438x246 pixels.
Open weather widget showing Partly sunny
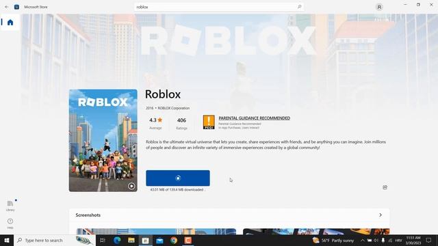click(x=333, y=240)
